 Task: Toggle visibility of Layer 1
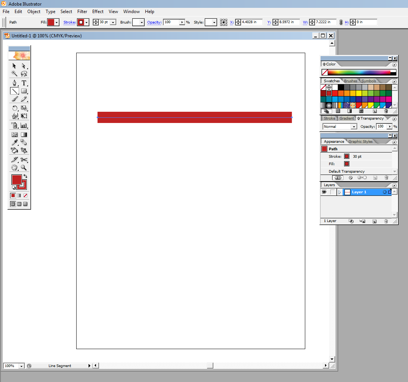pos(324,192)
